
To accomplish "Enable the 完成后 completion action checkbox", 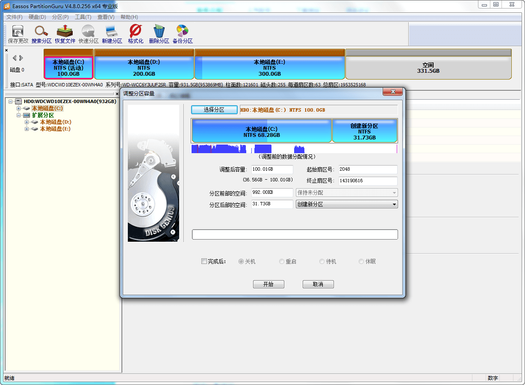I will [x=204, y=261].
